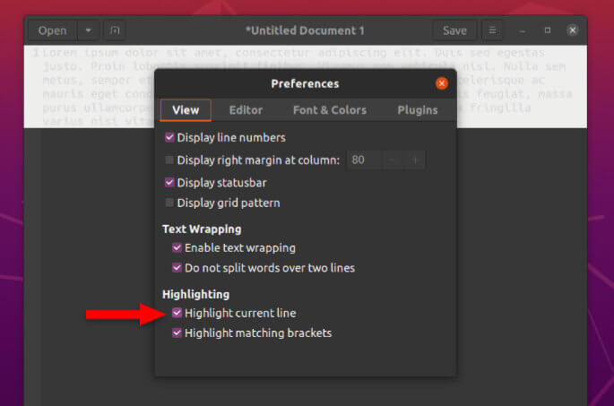The width and height of the screenshot is (614, 406).
Task: Toggle Display line numbers checkbox
Action: (169, 137)
